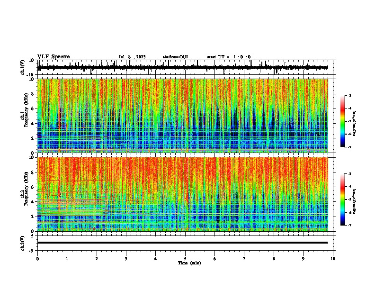This screenshot has height=290, width=375.
Task: Click tick label "2" on the Time axis
Action: pyautogui.click(x=97, y=259)
